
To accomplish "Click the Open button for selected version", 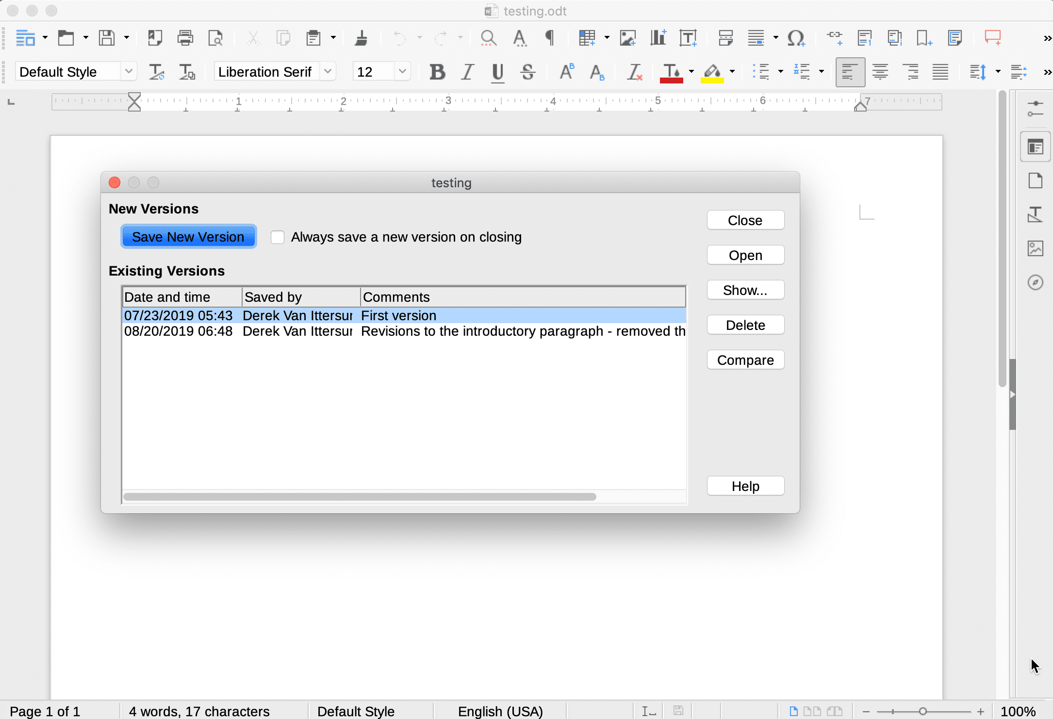I will click(x=745, y=255).
